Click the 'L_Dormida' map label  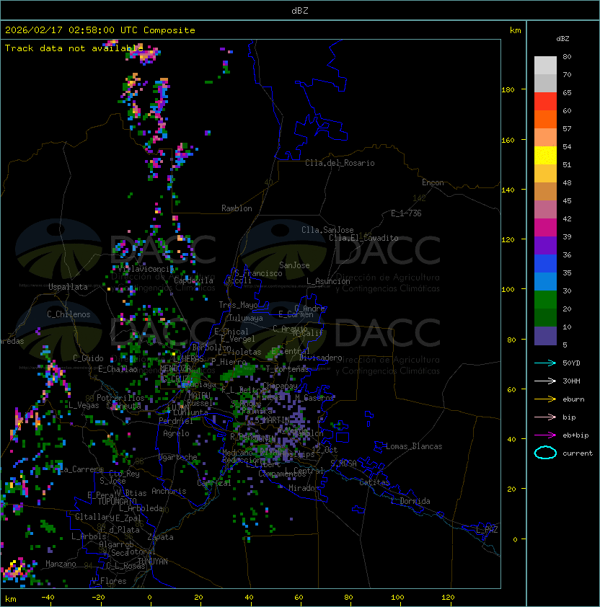[x=410, y=501]
